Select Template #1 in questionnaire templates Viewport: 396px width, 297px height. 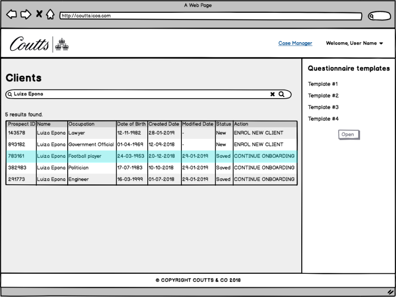323,84
